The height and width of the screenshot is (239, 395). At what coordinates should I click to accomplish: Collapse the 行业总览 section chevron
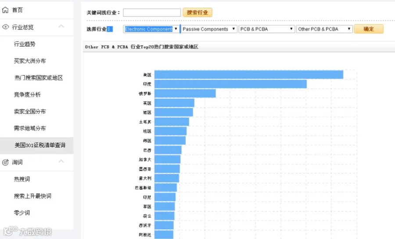(61, 26)
